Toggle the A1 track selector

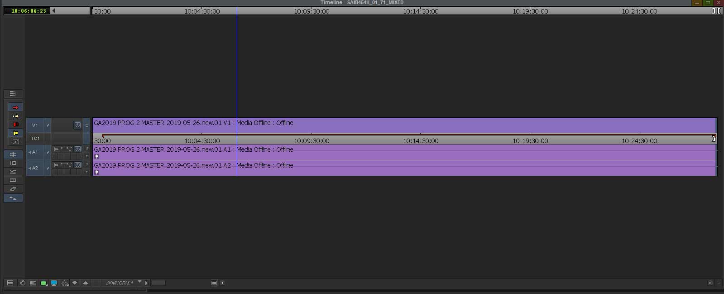[35, 152]
